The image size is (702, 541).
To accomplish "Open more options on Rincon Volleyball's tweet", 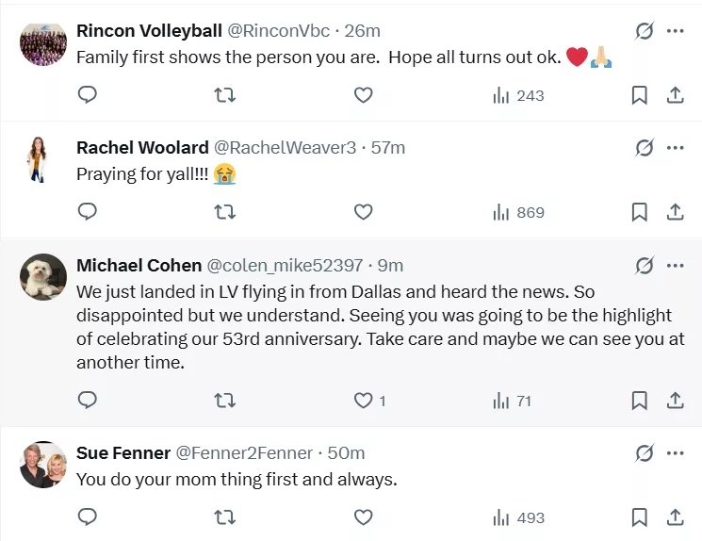I will (x=675, y=31).
